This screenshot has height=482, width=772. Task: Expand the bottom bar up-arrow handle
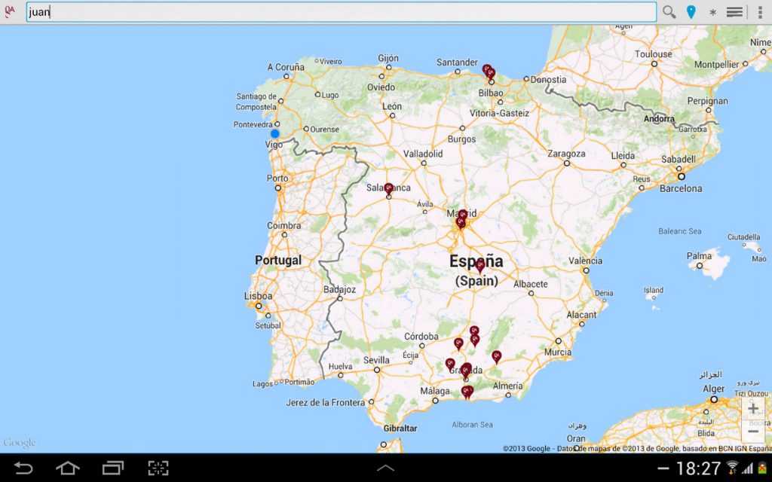tap(385, 468)
